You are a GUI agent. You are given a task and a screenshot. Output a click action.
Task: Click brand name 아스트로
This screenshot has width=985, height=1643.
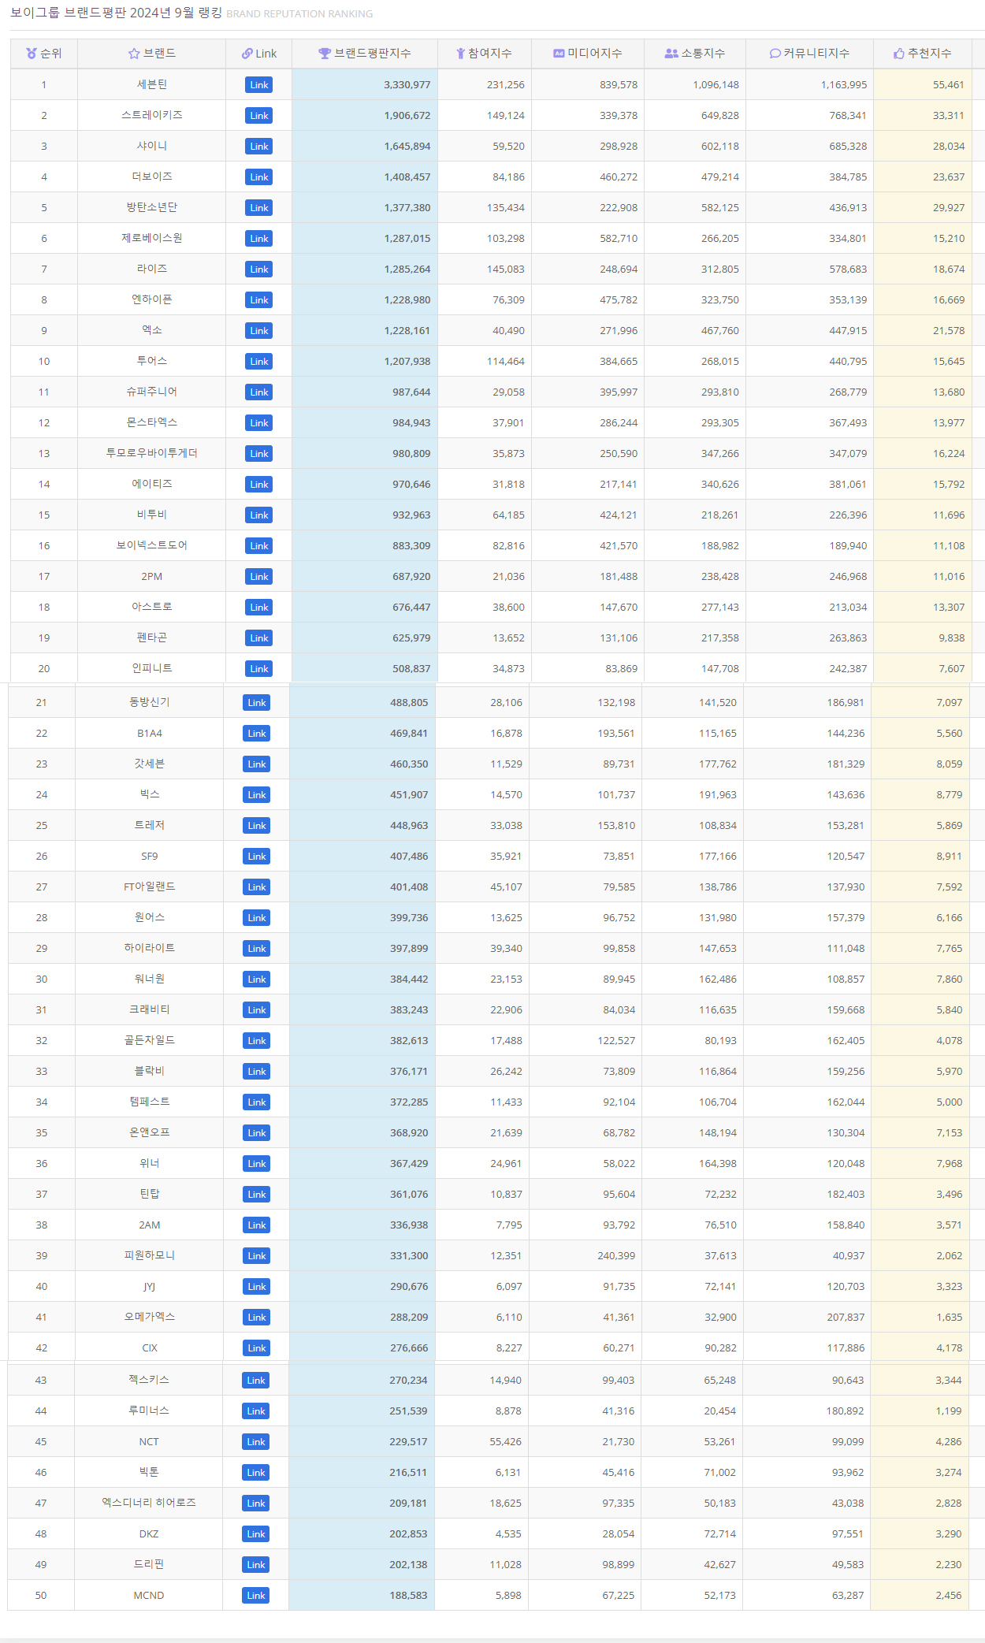152,607
